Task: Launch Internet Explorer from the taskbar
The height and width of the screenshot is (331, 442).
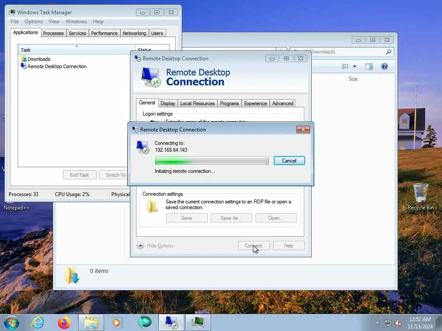Action: [38, 322]
